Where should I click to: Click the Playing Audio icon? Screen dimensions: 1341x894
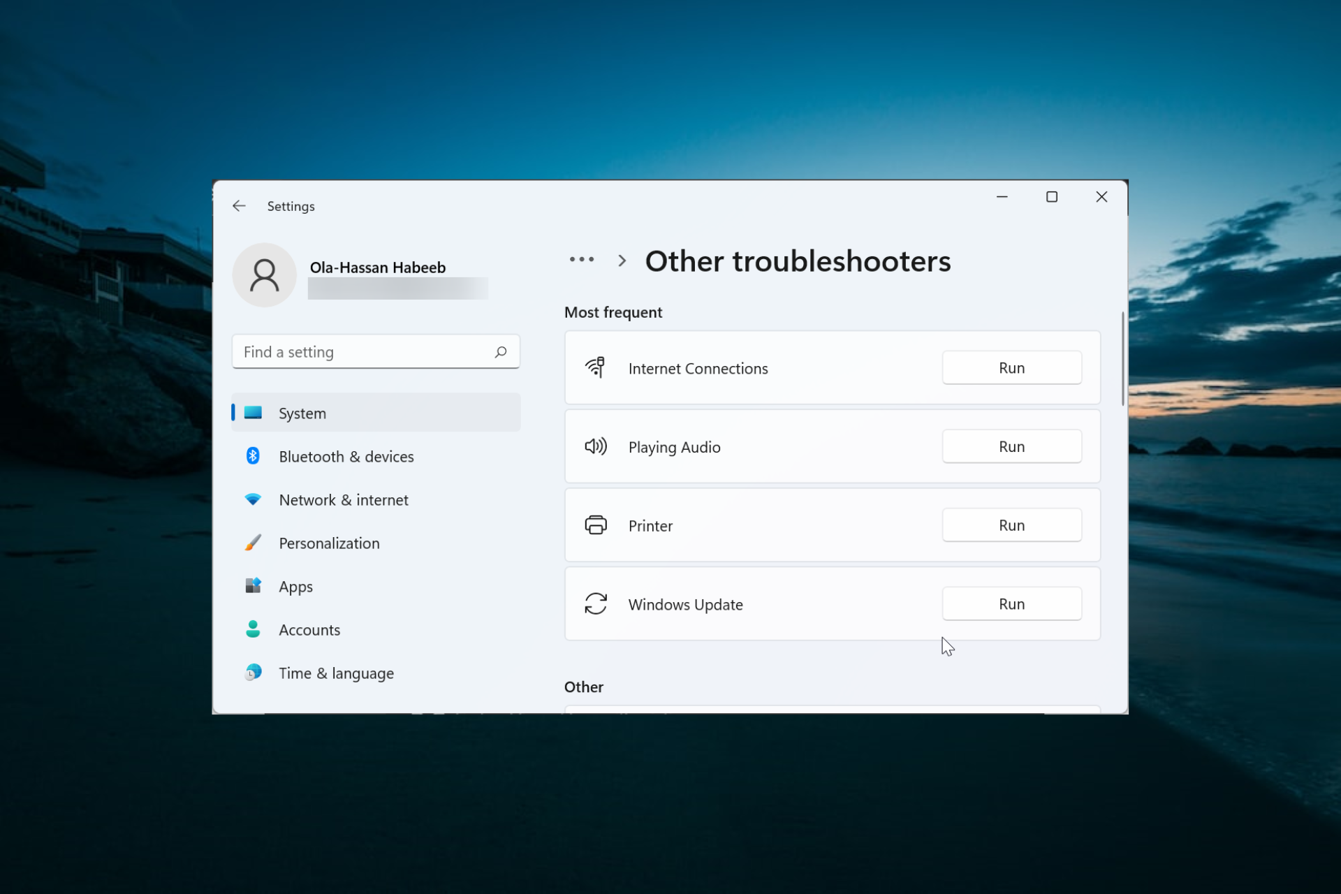coord(594,447)
